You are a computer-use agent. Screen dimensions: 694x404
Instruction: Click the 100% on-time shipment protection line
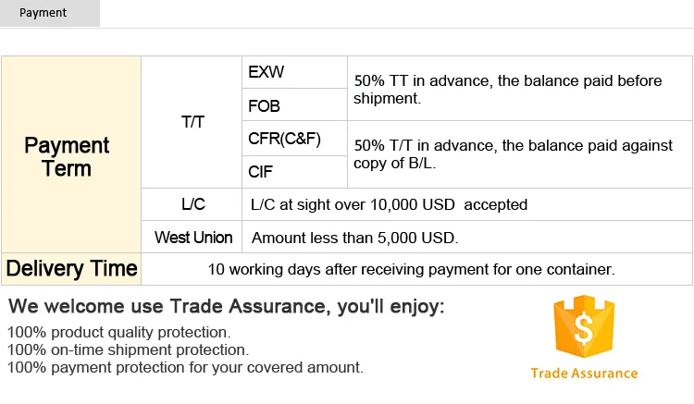pos(128,349)
